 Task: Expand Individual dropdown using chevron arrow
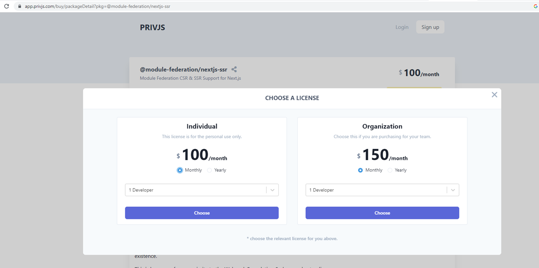click(273, 190)
